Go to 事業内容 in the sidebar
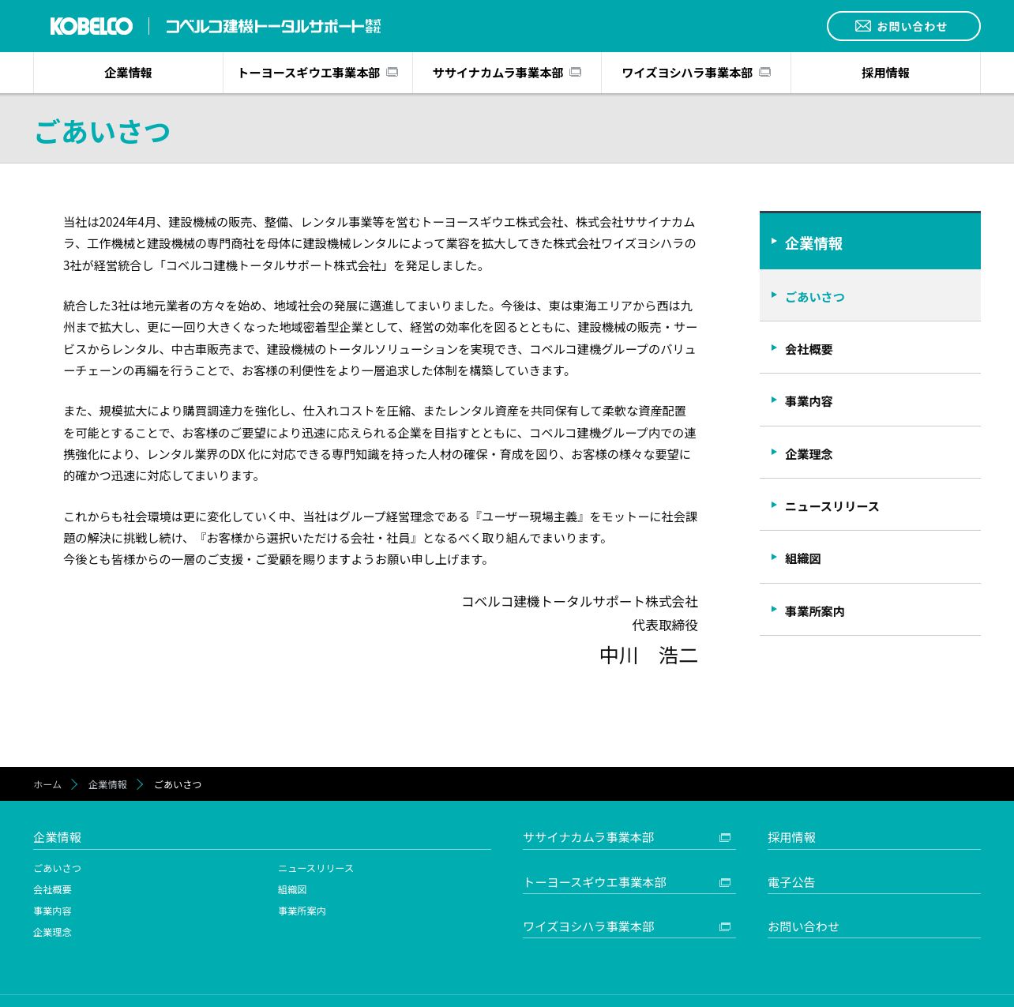Image resolution: width=1014 pixels, height=1007 pixels. 870,400
